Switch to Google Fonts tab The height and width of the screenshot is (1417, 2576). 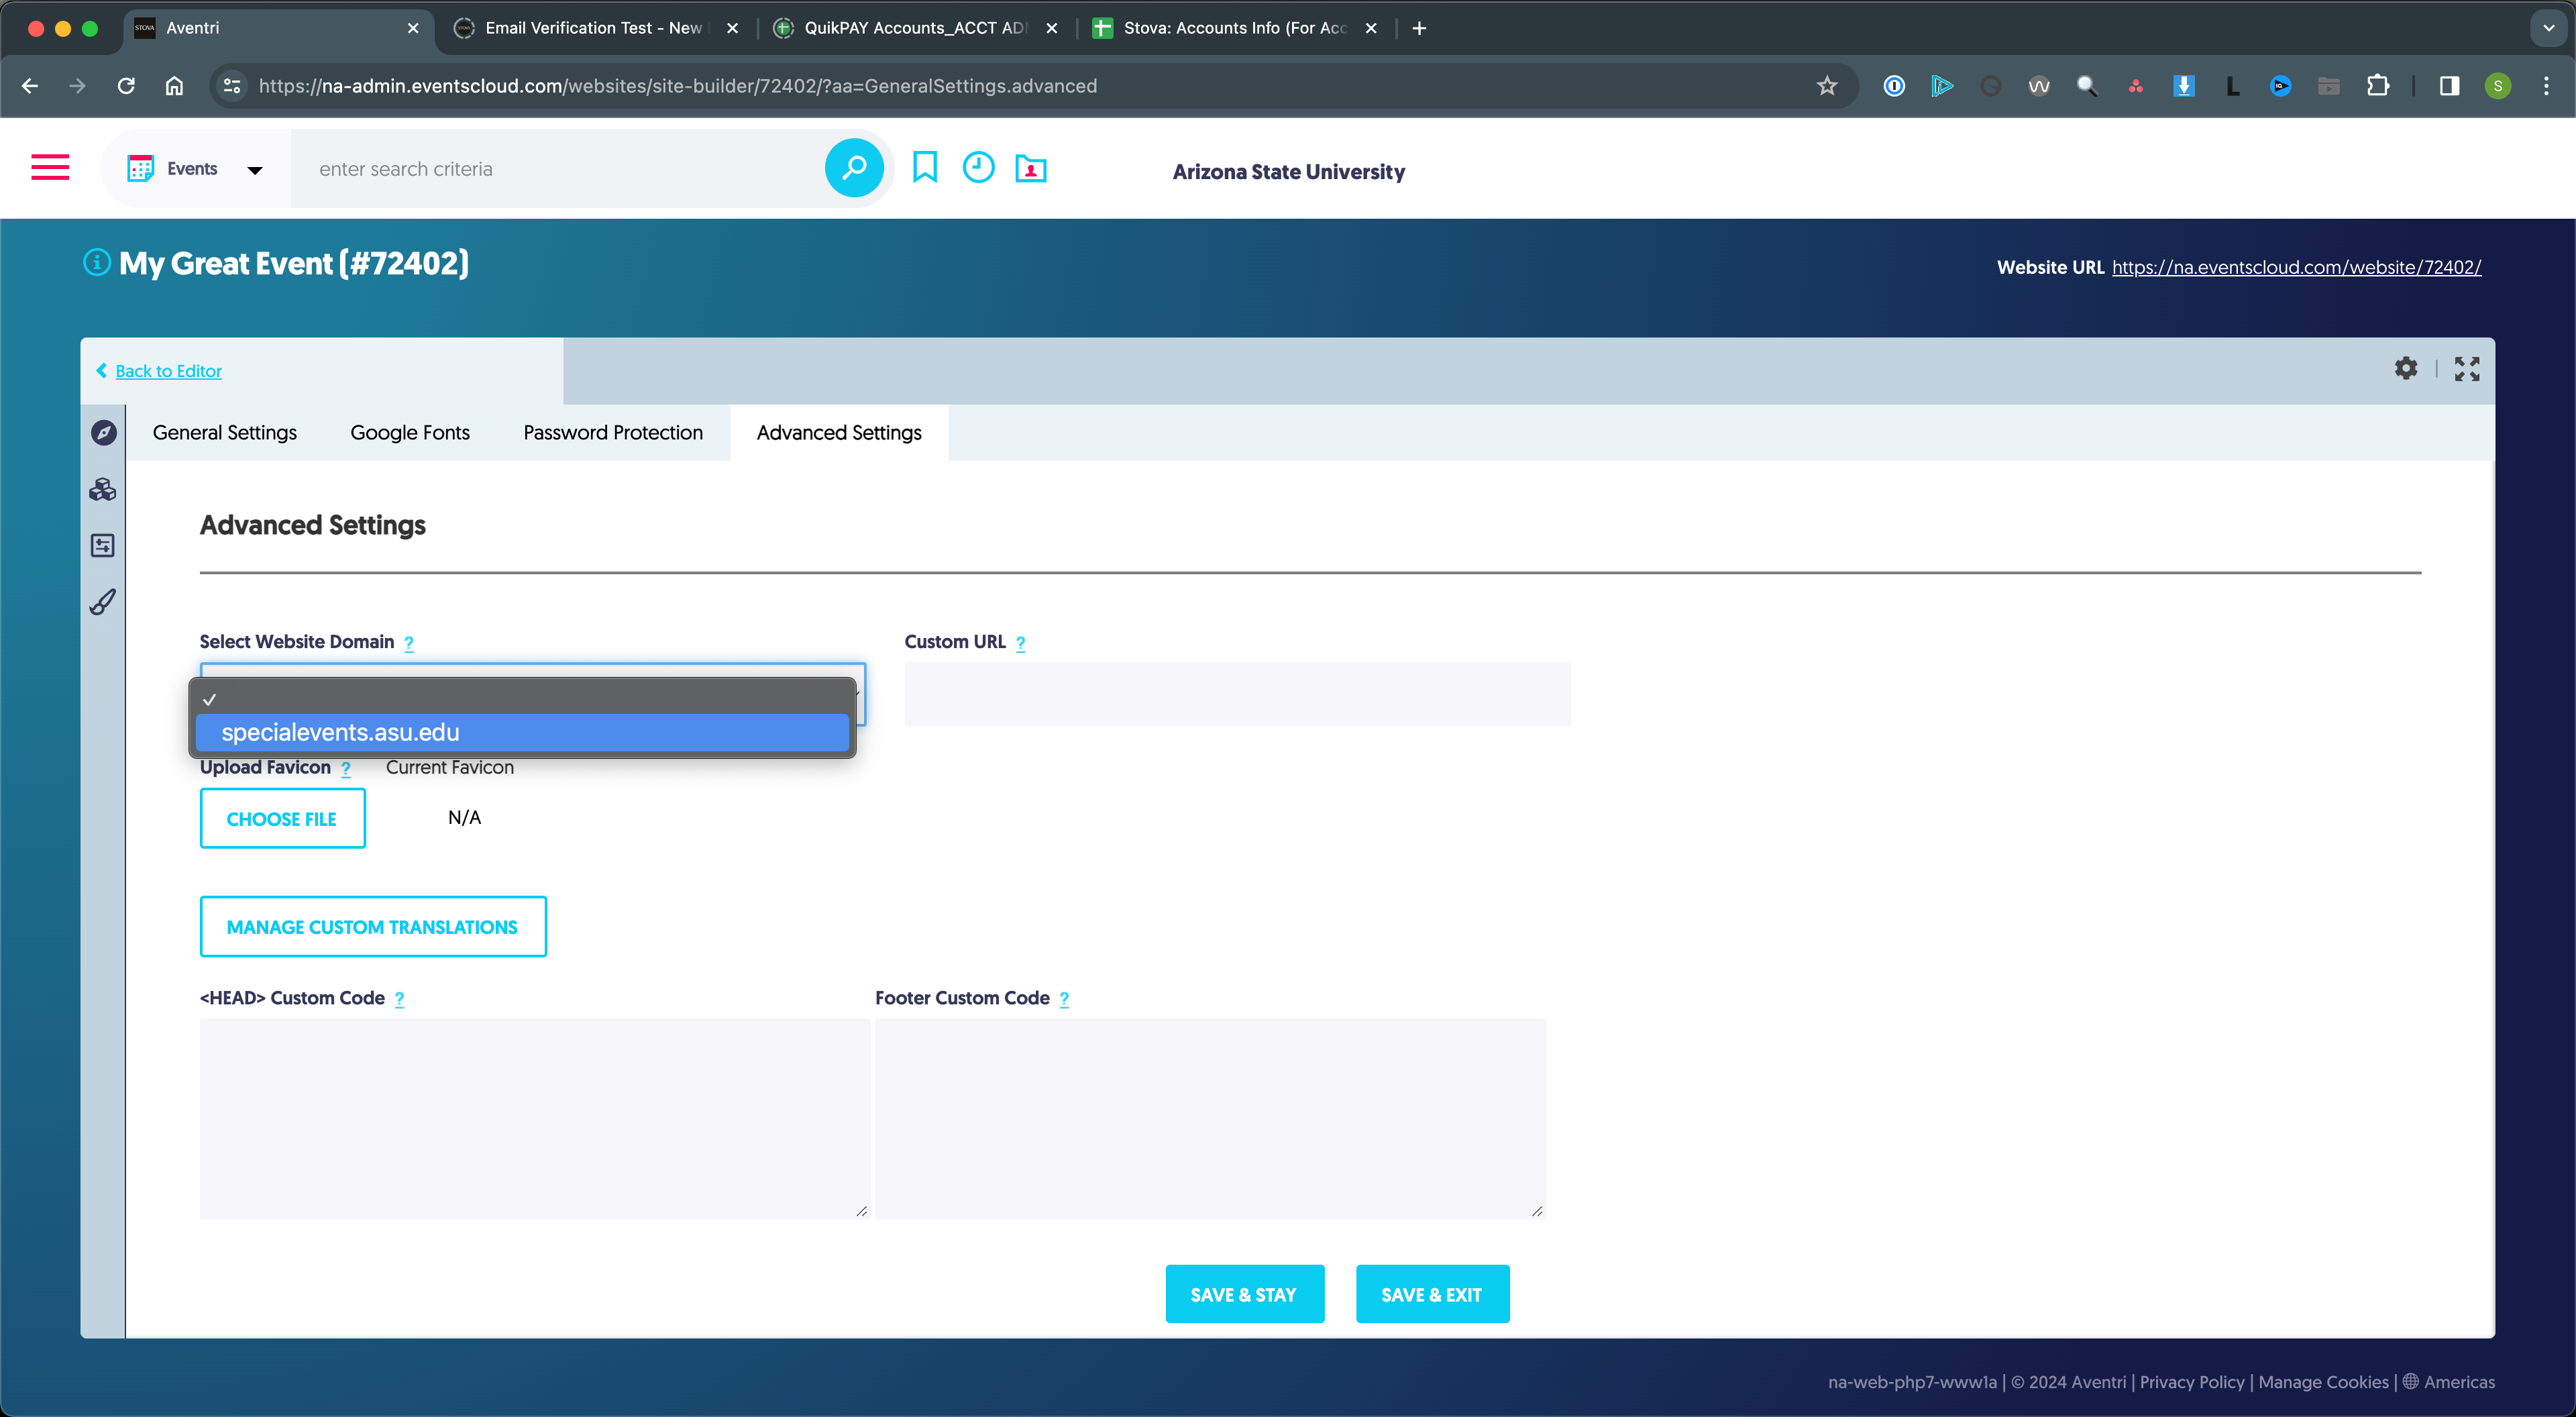click(410, 433)
